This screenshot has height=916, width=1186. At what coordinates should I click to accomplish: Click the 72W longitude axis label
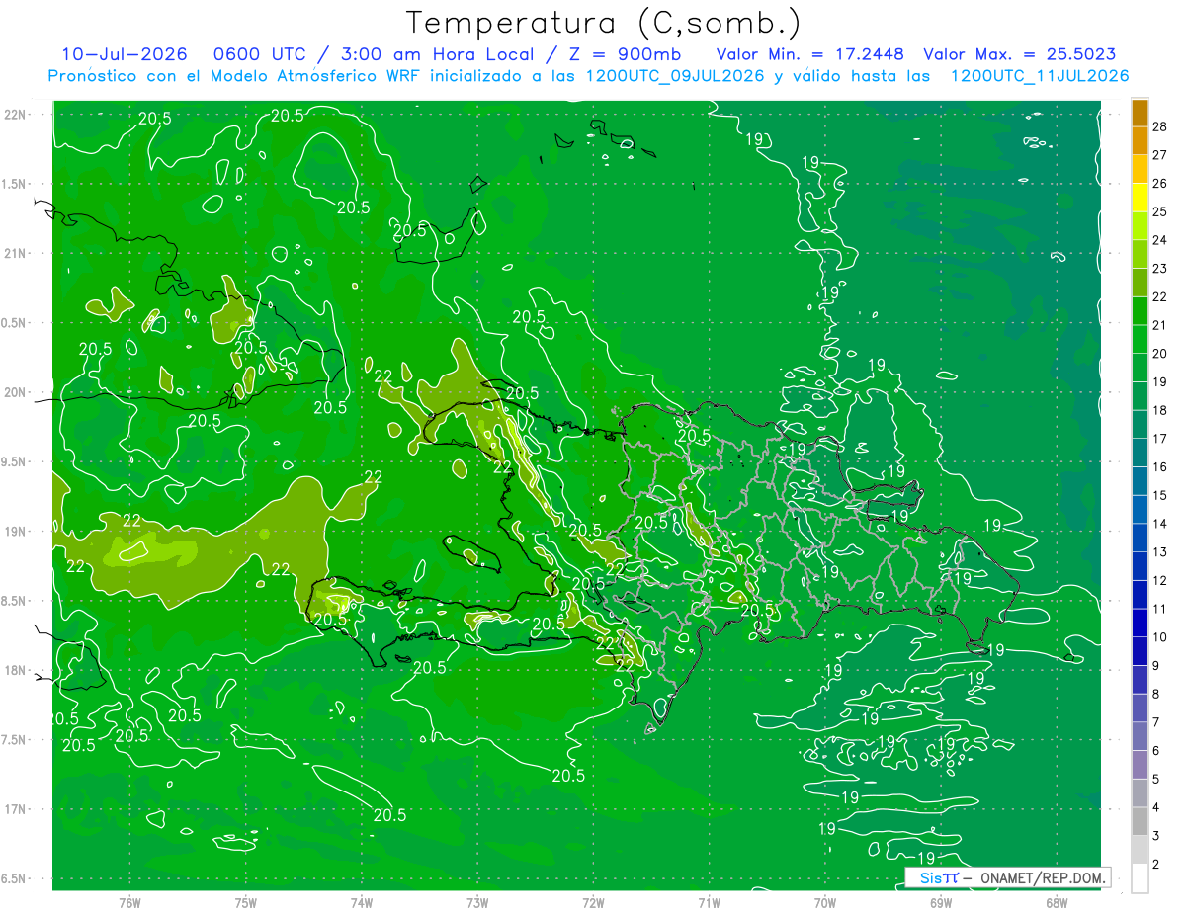[593, 903]
